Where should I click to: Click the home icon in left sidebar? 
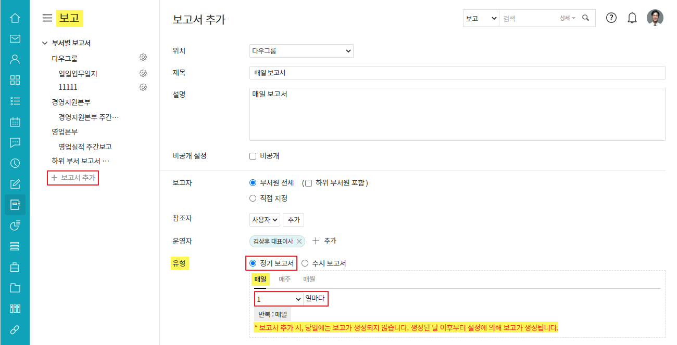point(15,18)
